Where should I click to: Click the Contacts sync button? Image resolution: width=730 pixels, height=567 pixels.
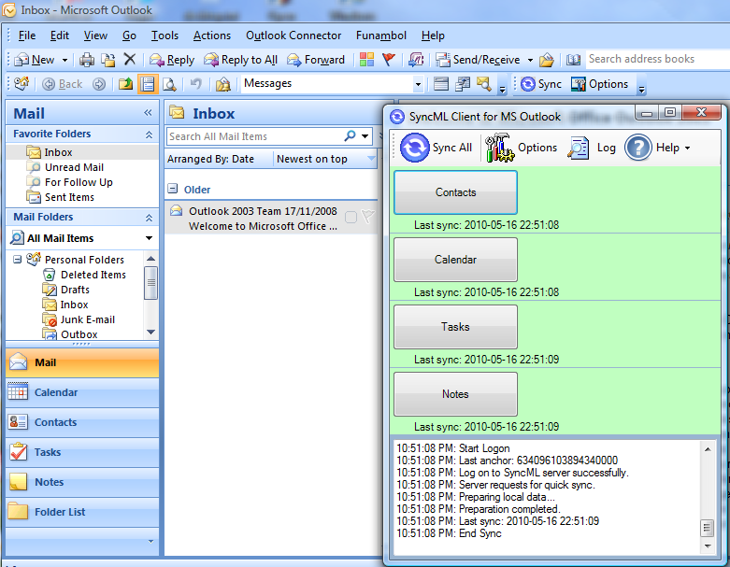coord(455,192)
